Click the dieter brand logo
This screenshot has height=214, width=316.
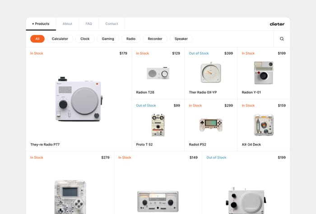(x=277, y=24)
